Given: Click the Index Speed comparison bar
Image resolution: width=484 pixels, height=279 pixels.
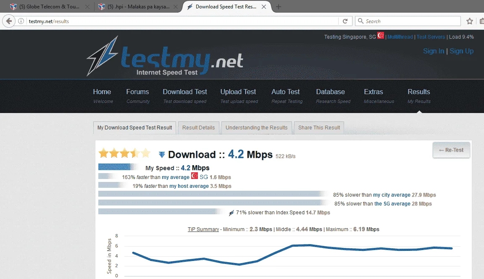Looking at the screenshot, I should pyautogui.click(x=162, y=211).
